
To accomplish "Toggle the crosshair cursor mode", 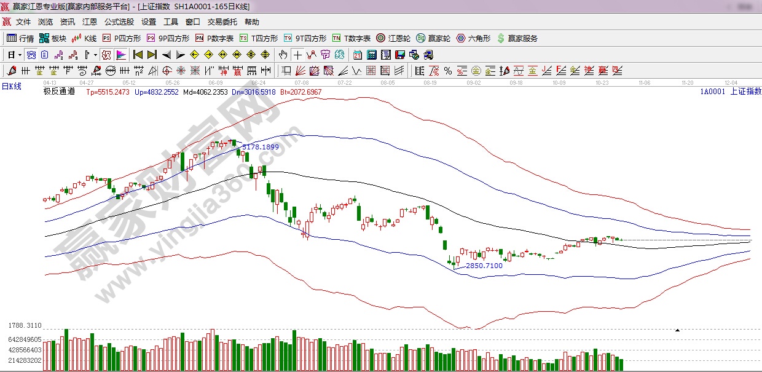I will 297,55.
